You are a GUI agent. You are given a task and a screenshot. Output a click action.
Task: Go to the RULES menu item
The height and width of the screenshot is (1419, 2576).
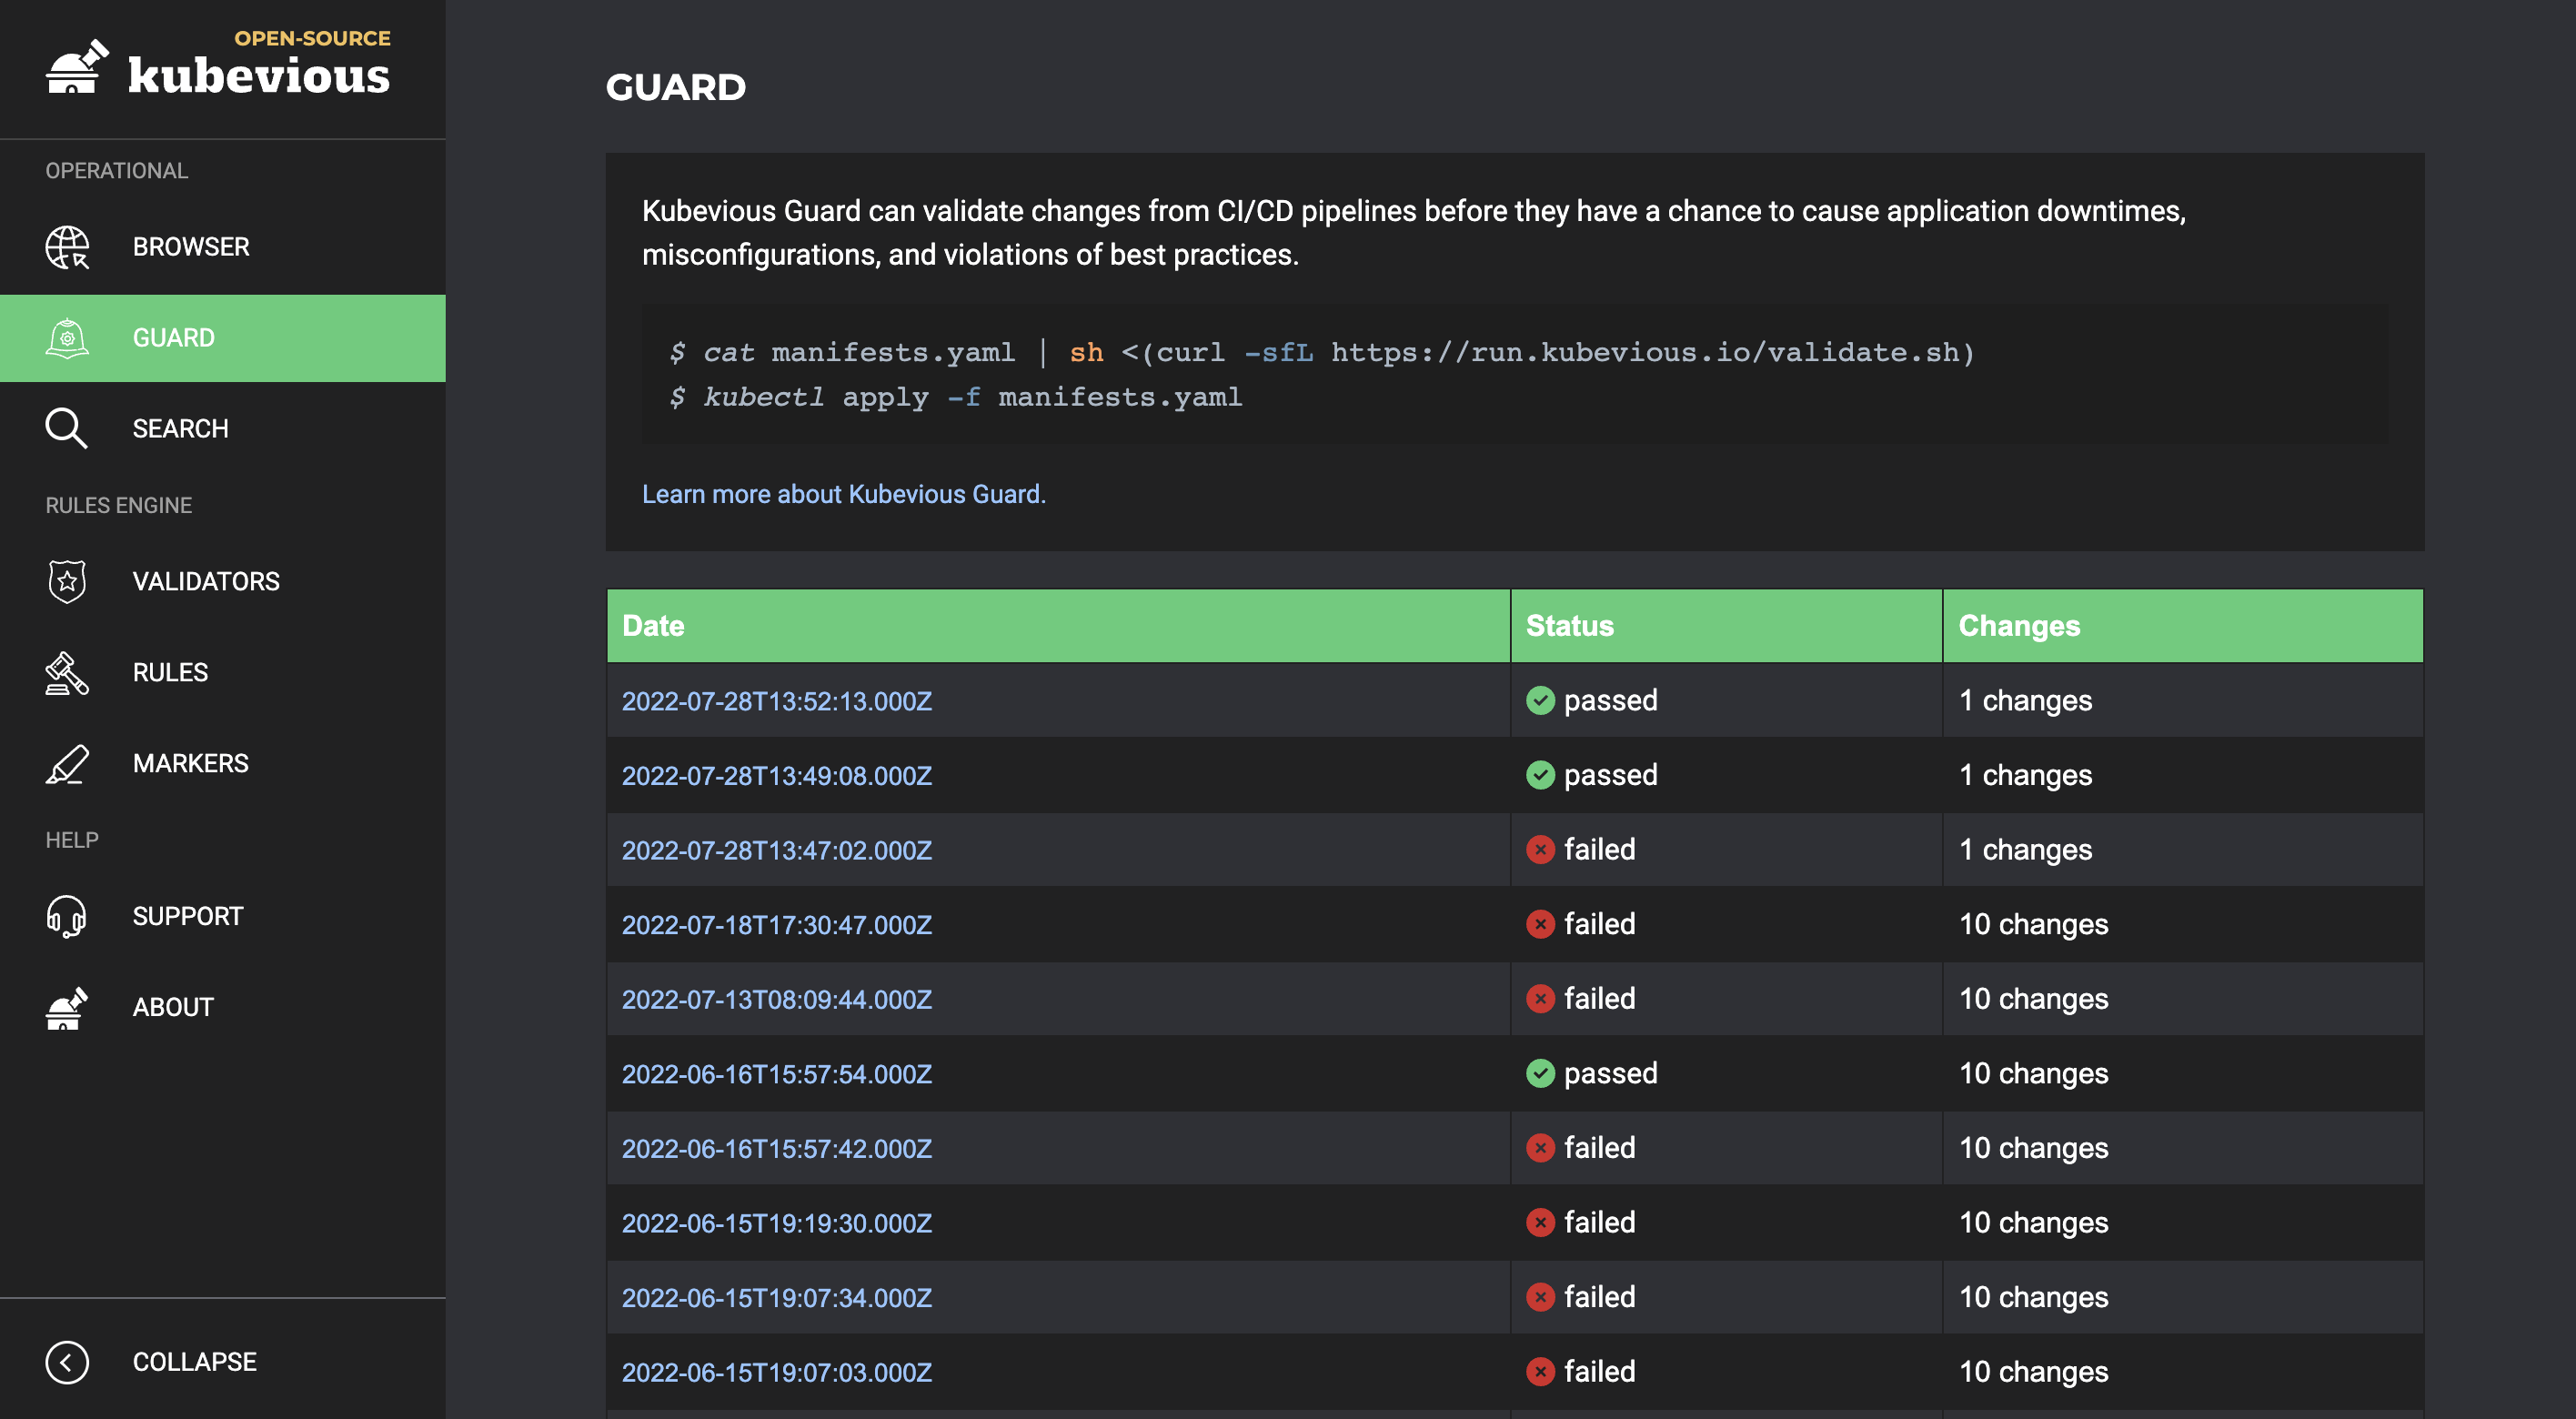click(170, 672)
